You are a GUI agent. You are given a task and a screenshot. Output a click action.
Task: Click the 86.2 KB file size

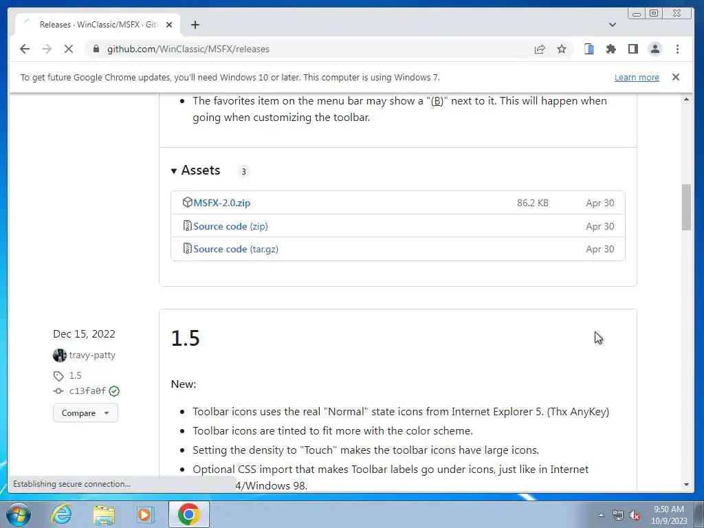click(533, 203)
